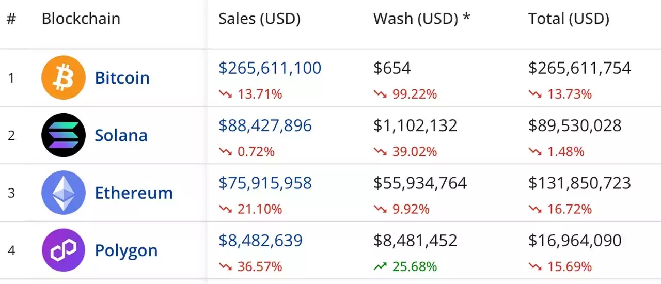Viewport: 661px width, 284px height.
Task: Click Polygon wash trend up arrow icon
Action: [x=380, y=266]
